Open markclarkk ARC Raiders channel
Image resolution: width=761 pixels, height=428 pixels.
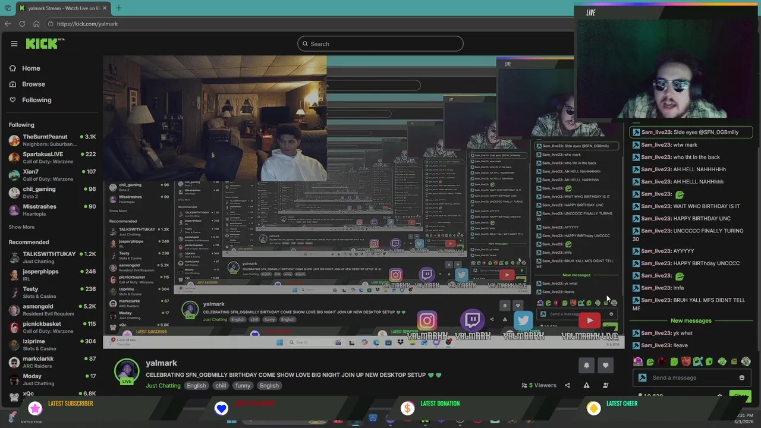[x=52, y=362]
